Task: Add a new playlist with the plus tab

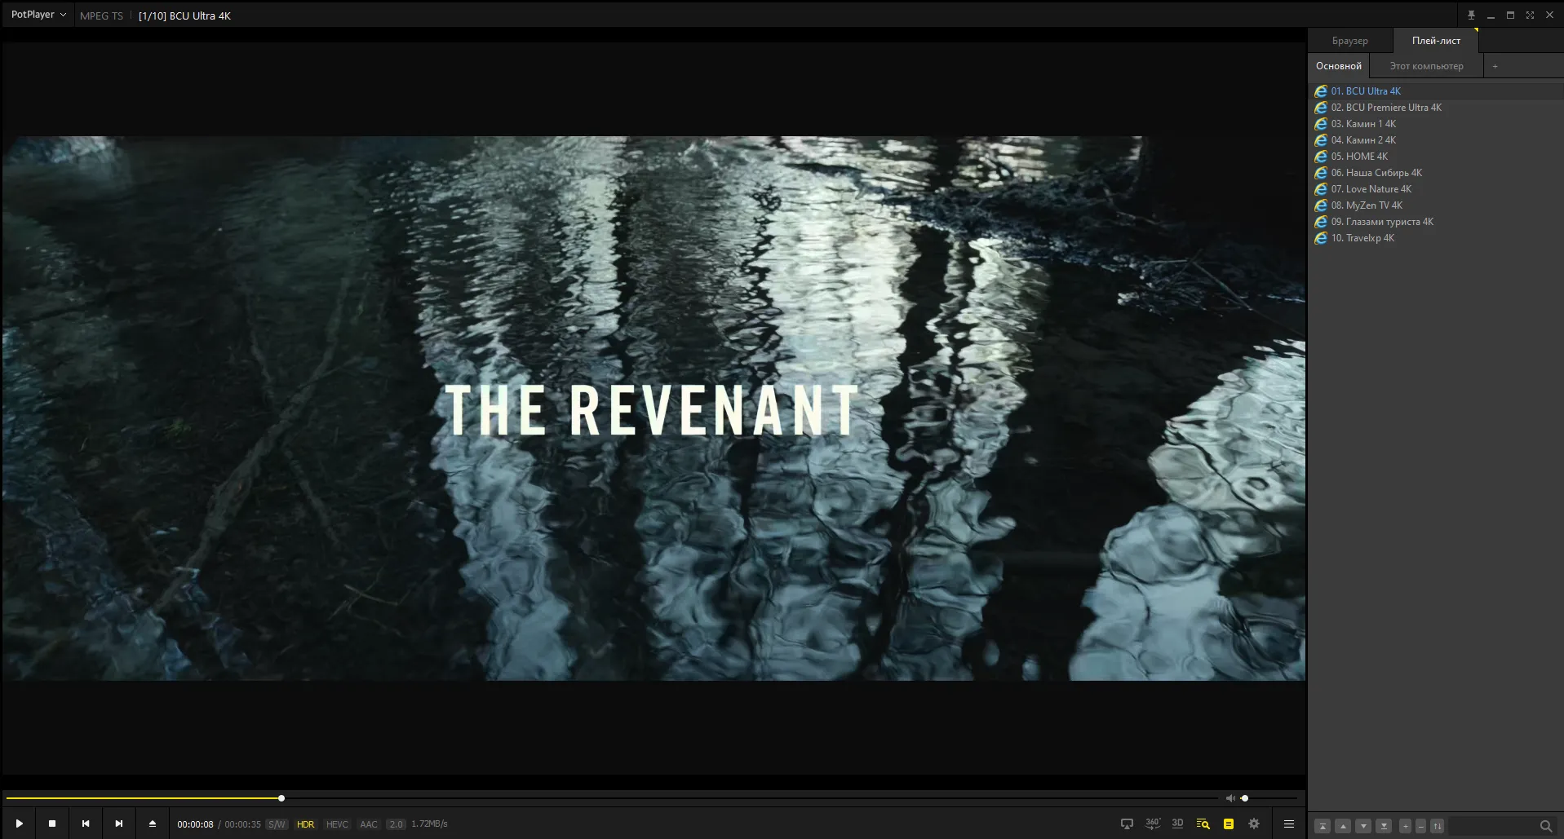Action: tap(1495, 66)
